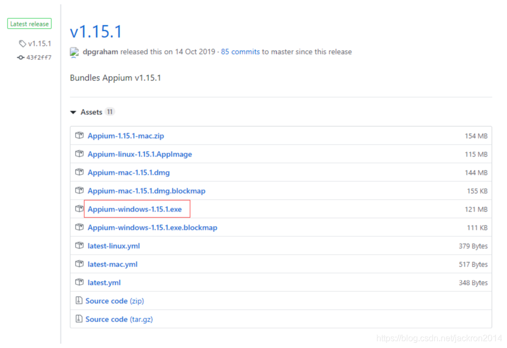
Task: Click the Bundles Appium v1.15.1 description
Action: point(116,78)
